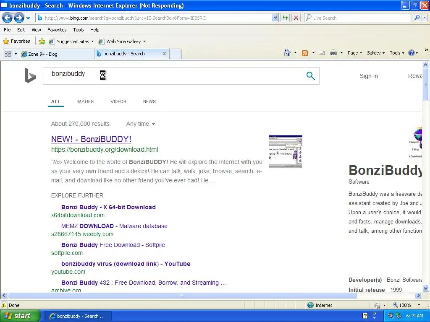
Task: Click the vertical scrollbar down arrow
Action: click(x=426, y=288)
